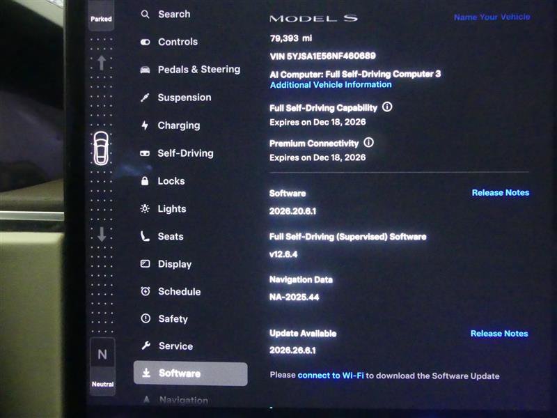Click the Display screen icon
This screenshot has height=418, width=557.
145,263
